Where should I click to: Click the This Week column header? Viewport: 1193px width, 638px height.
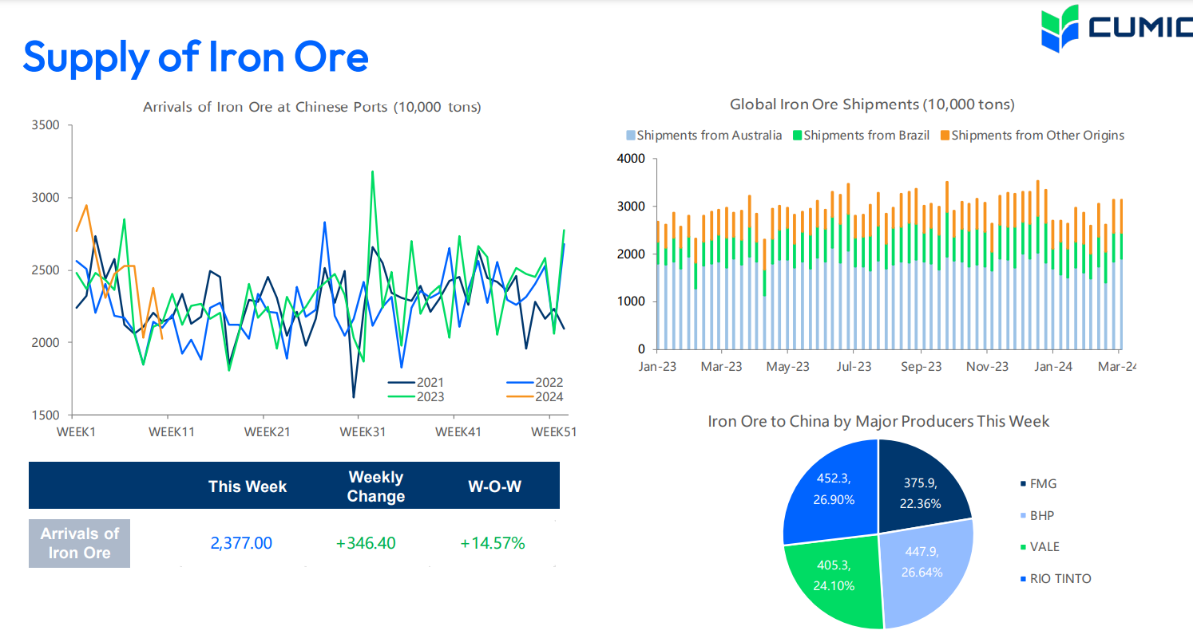(248, 486)
